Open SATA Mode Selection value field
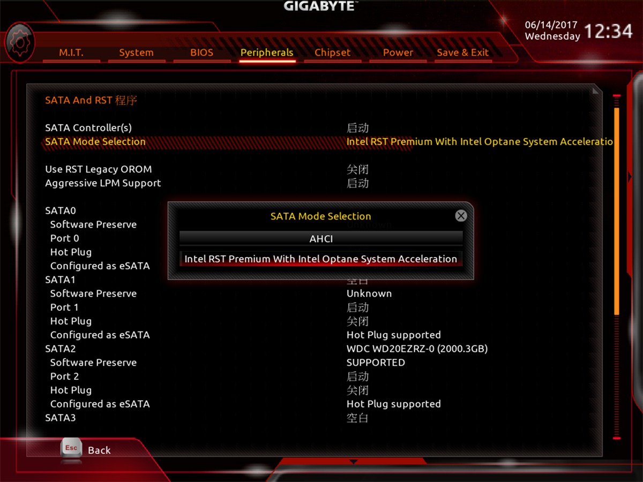This screenshot has height=482, width=643. click(x=480, y=142)
